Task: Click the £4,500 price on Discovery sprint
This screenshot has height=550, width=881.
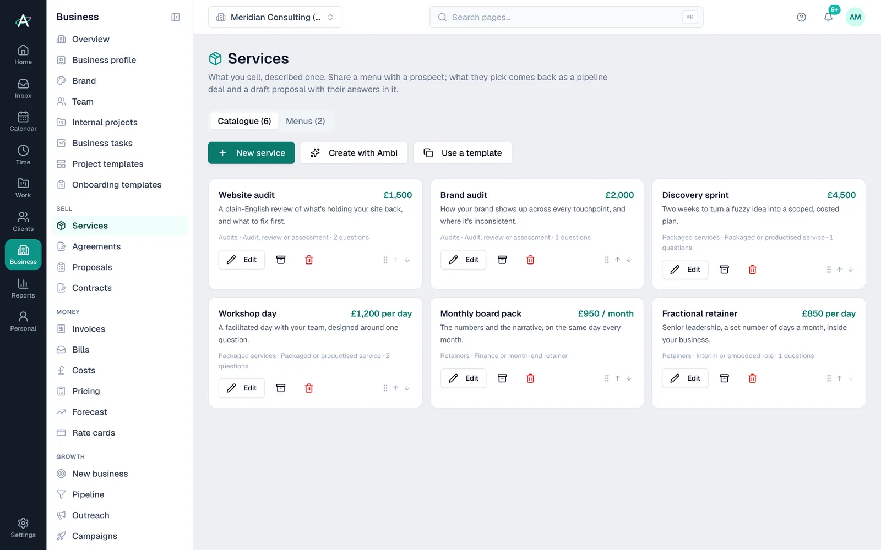Action: pos(841,195)
